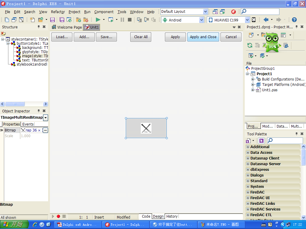This screenshot has width=306, height=229.
Task: Open the Run arrow dropdown
Action: (x=104, y=20)
